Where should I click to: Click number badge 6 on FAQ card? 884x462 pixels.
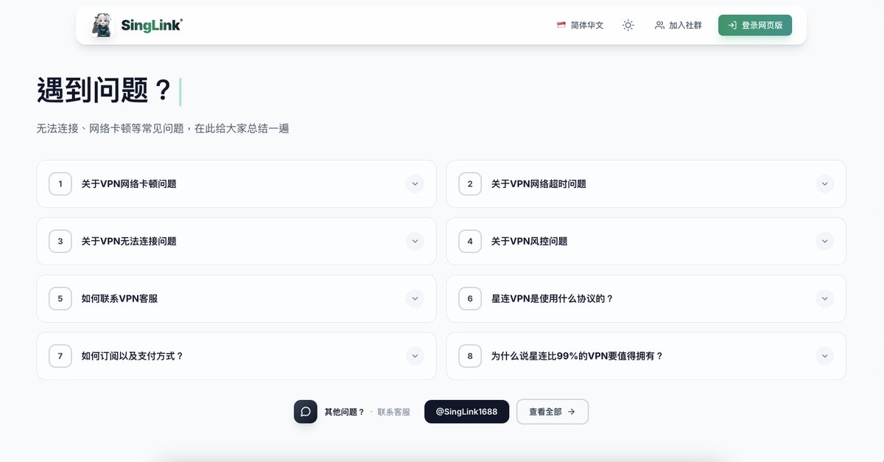470,298
